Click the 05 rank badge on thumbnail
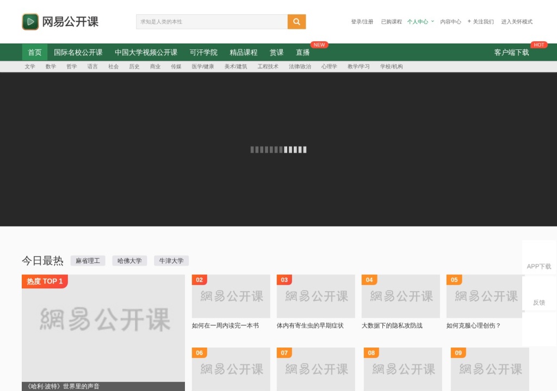 454,280
